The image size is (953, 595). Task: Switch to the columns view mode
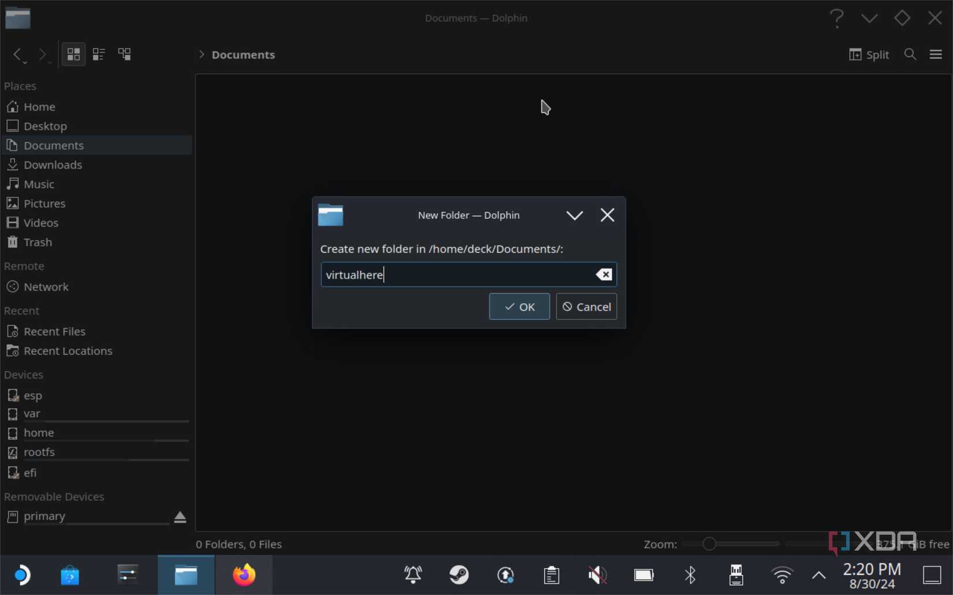coord(124,54)
